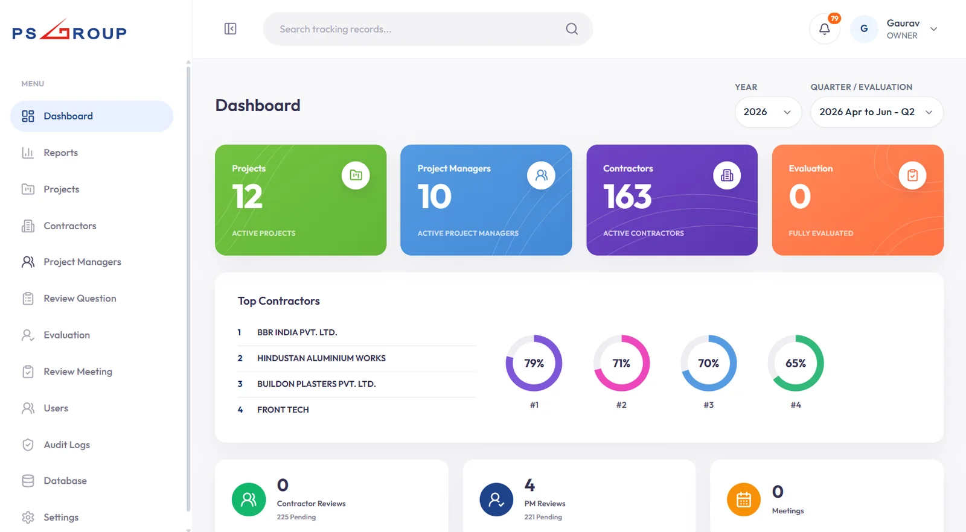Click the Meetings count label
The height and width of the screenshot is (532, 966).
788,511
